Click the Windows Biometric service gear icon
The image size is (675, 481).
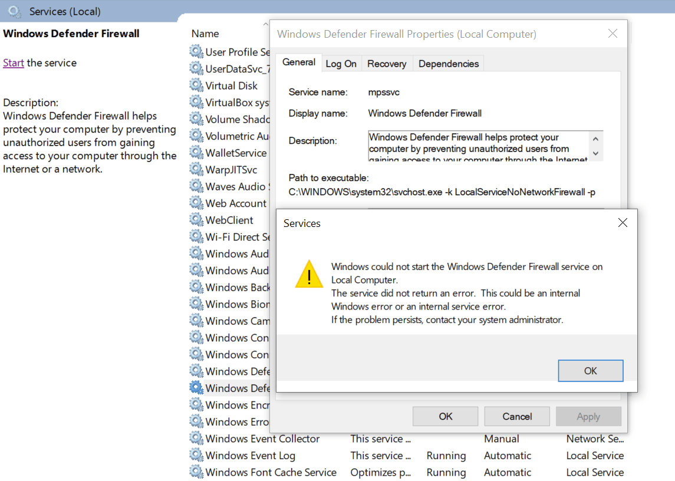pyautogui.click(x=196, y=304)
